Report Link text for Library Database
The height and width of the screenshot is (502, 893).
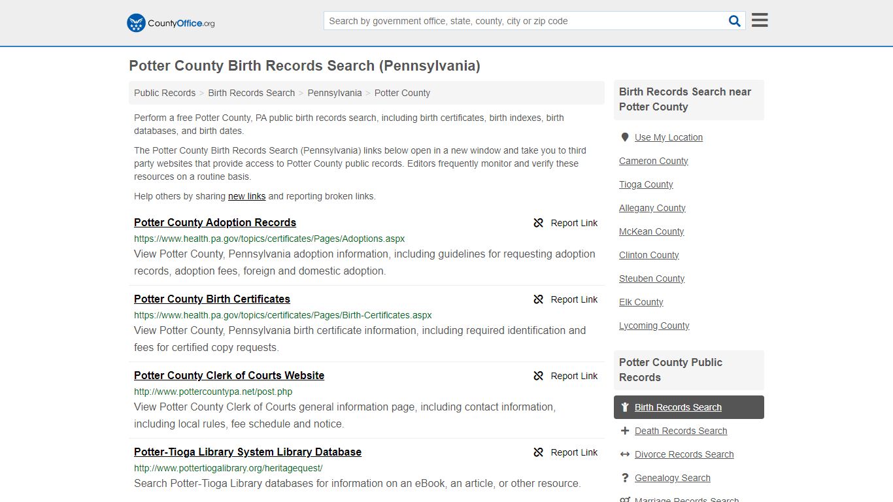[574, 452]
